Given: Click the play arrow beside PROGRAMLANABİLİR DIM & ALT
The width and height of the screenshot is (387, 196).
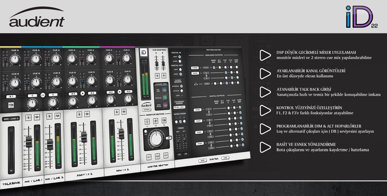Looking at the screenshot, I should tap(265, 129).
